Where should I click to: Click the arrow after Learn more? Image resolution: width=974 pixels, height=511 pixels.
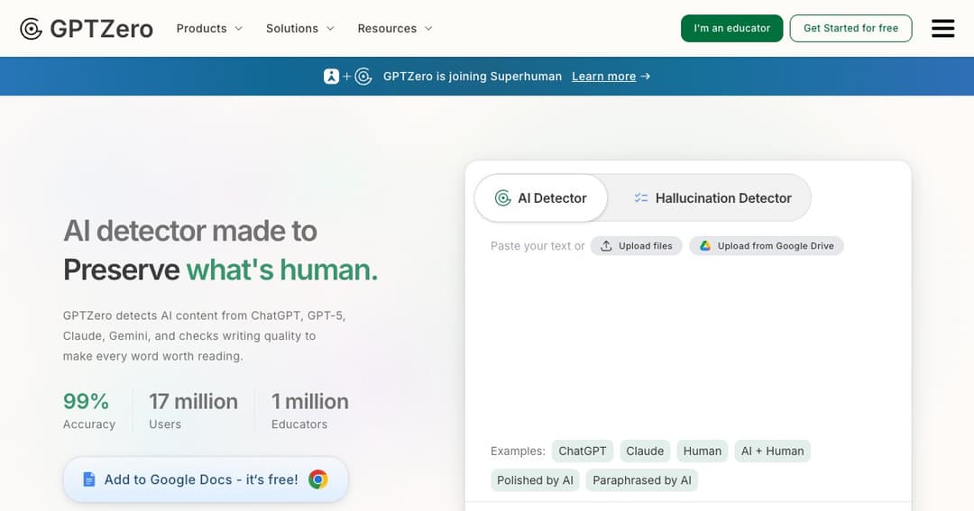point(646,77)
